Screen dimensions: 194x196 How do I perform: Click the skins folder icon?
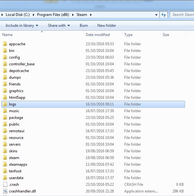(x=5, y=151)
